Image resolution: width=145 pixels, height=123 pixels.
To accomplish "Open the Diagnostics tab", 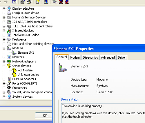I will pyautogui.click(x=90, y=57).
